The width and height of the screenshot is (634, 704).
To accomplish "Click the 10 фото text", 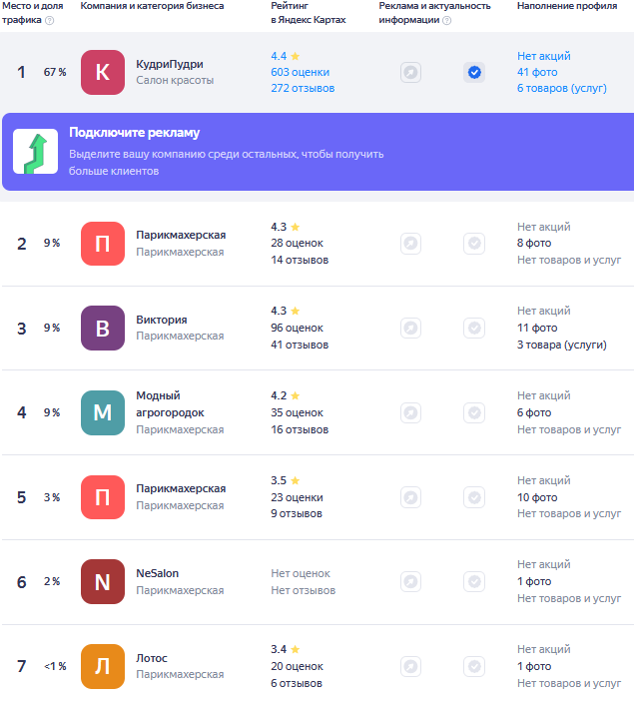I will point(537,497).
